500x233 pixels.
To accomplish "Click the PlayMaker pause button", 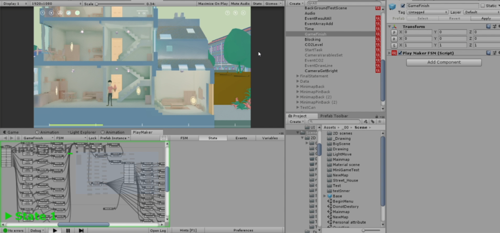I will [68, 230].
